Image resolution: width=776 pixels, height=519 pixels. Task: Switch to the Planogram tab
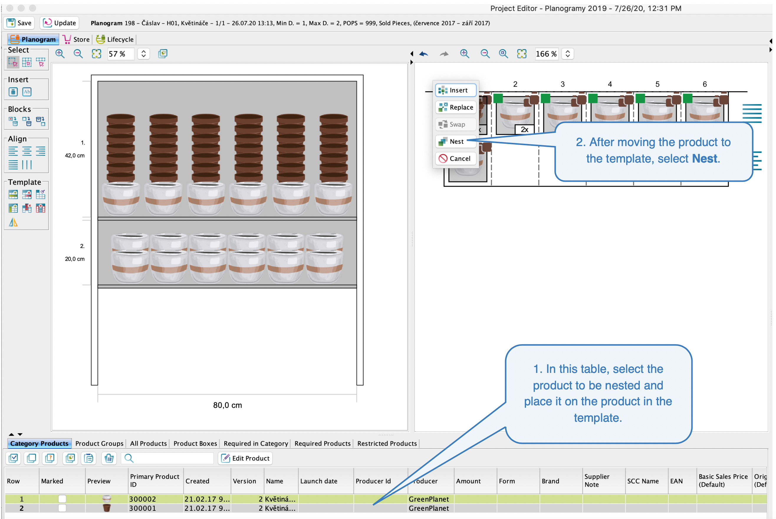coord(33,39)
